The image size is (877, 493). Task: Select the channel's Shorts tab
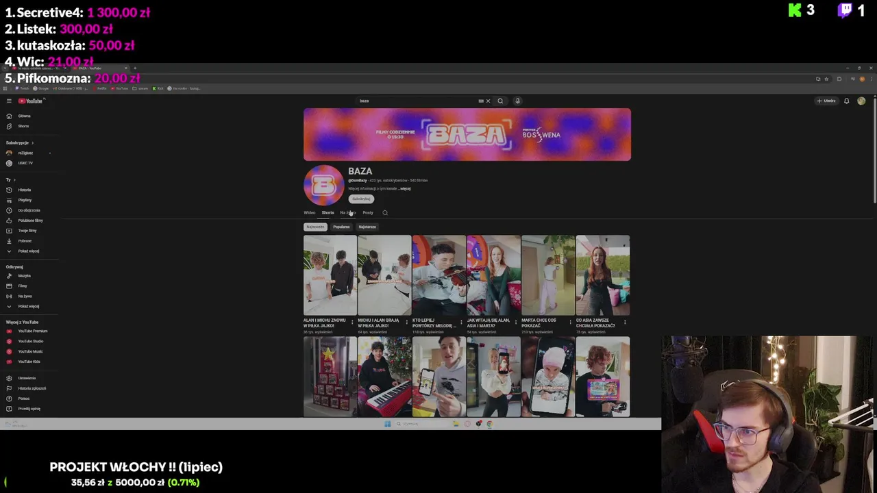tap(328, 213)
